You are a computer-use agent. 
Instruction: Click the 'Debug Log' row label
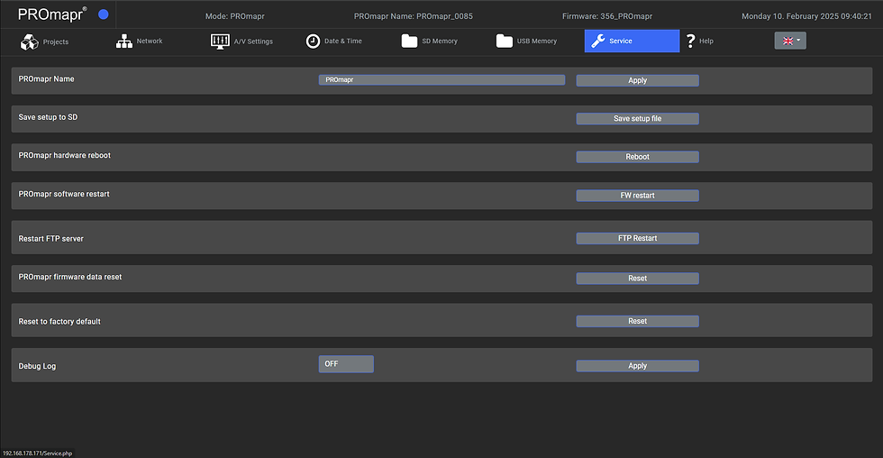(37, 366)
